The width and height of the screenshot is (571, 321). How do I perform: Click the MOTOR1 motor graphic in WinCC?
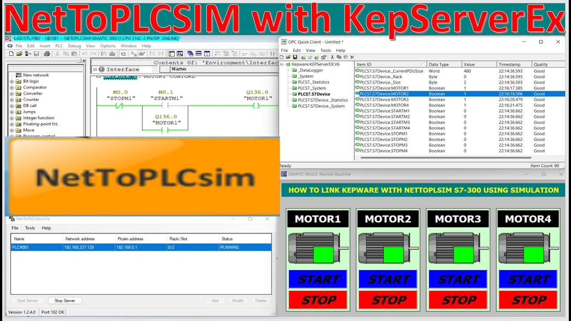318,247
